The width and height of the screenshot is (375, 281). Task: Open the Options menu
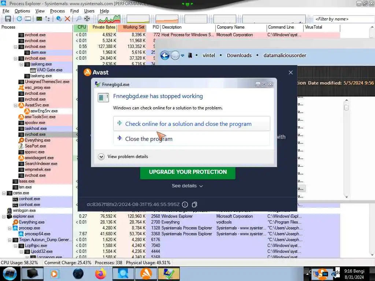(x=22, y=11)
